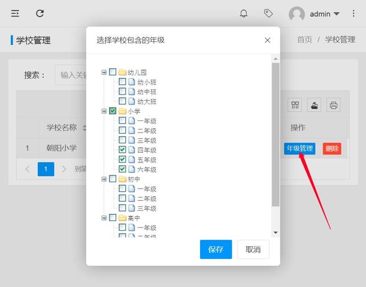366x287 pixels.
Task: Open notifications via the bell icon
Action: (x=243, y=13)
